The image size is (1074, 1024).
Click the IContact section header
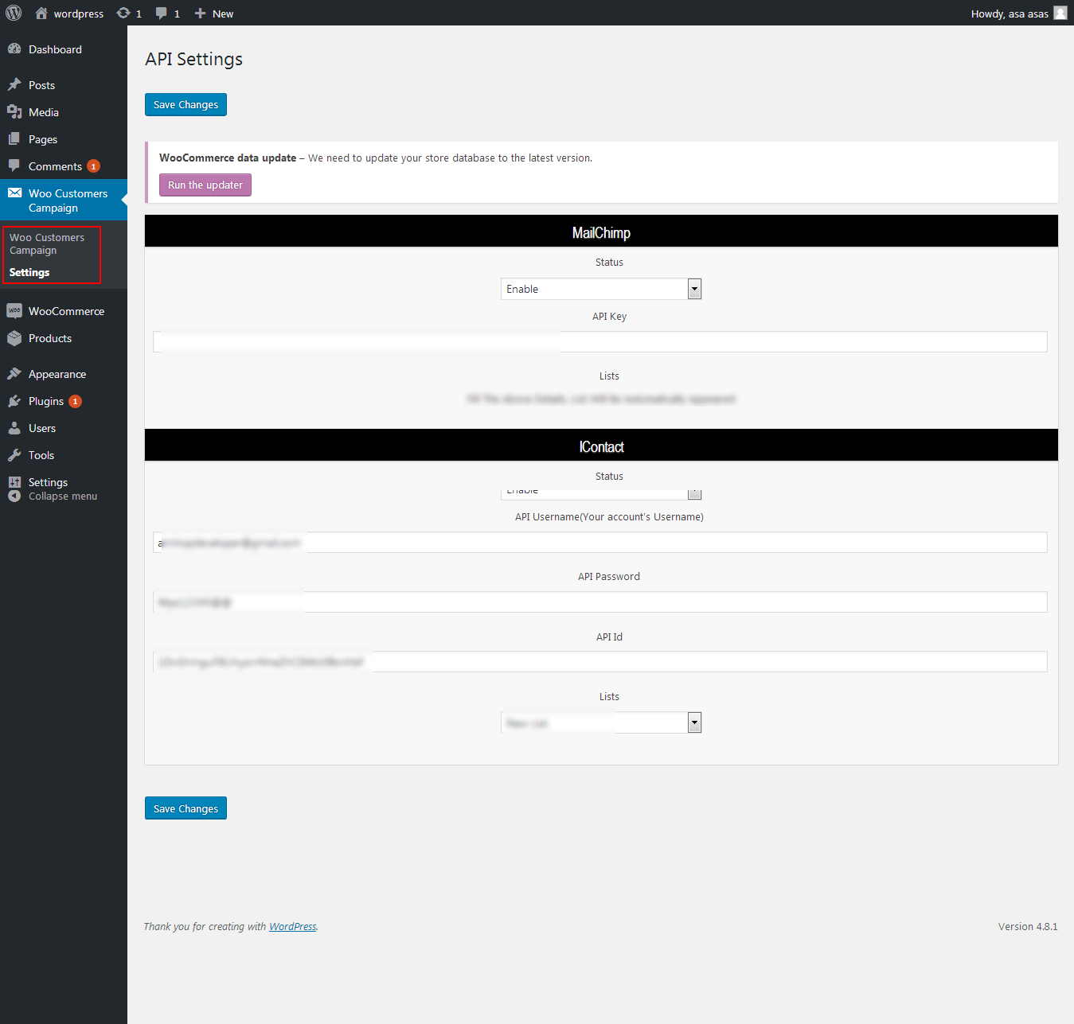[x=601, y=446]
